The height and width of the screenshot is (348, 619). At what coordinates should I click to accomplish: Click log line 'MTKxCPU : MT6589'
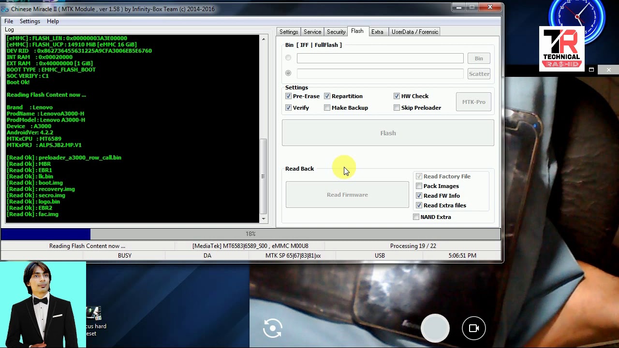click(34, 139)
